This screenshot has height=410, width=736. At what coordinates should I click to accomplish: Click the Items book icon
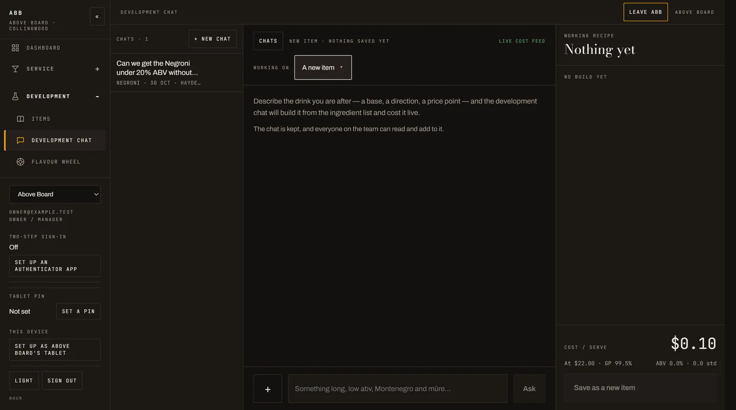pos(20,119)
